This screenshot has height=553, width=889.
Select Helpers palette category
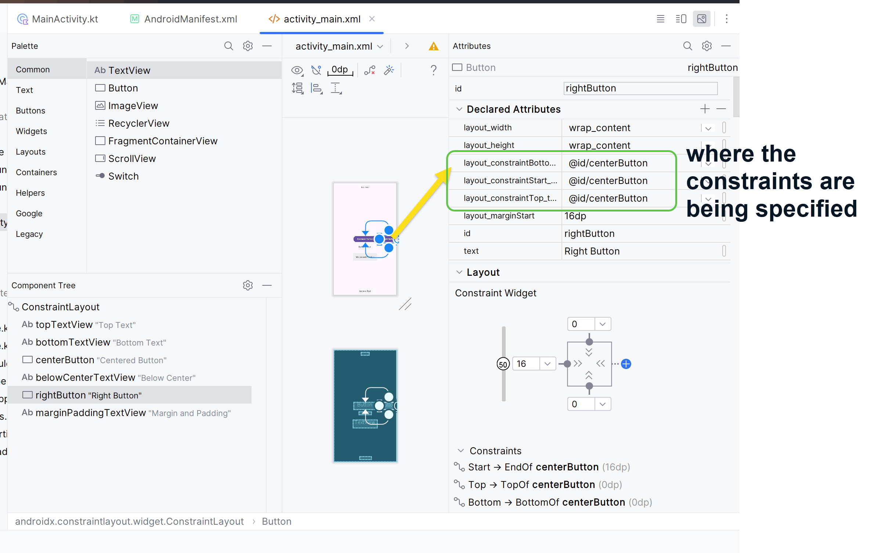coord(47,193)
